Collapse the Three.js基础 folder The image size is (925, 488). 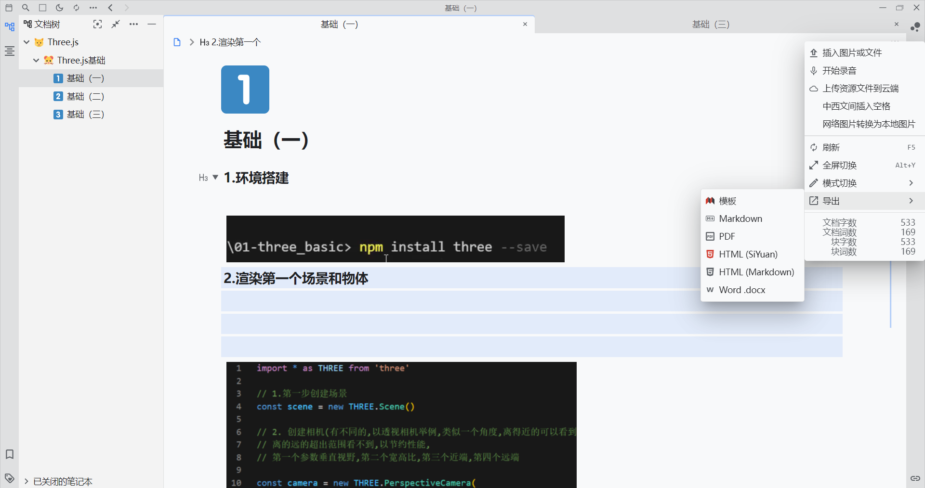point(36,60)
